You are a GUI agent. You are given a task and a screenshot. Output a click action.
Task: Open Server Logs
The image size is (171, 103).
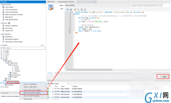pyautogui.click(x=9, y=28)
